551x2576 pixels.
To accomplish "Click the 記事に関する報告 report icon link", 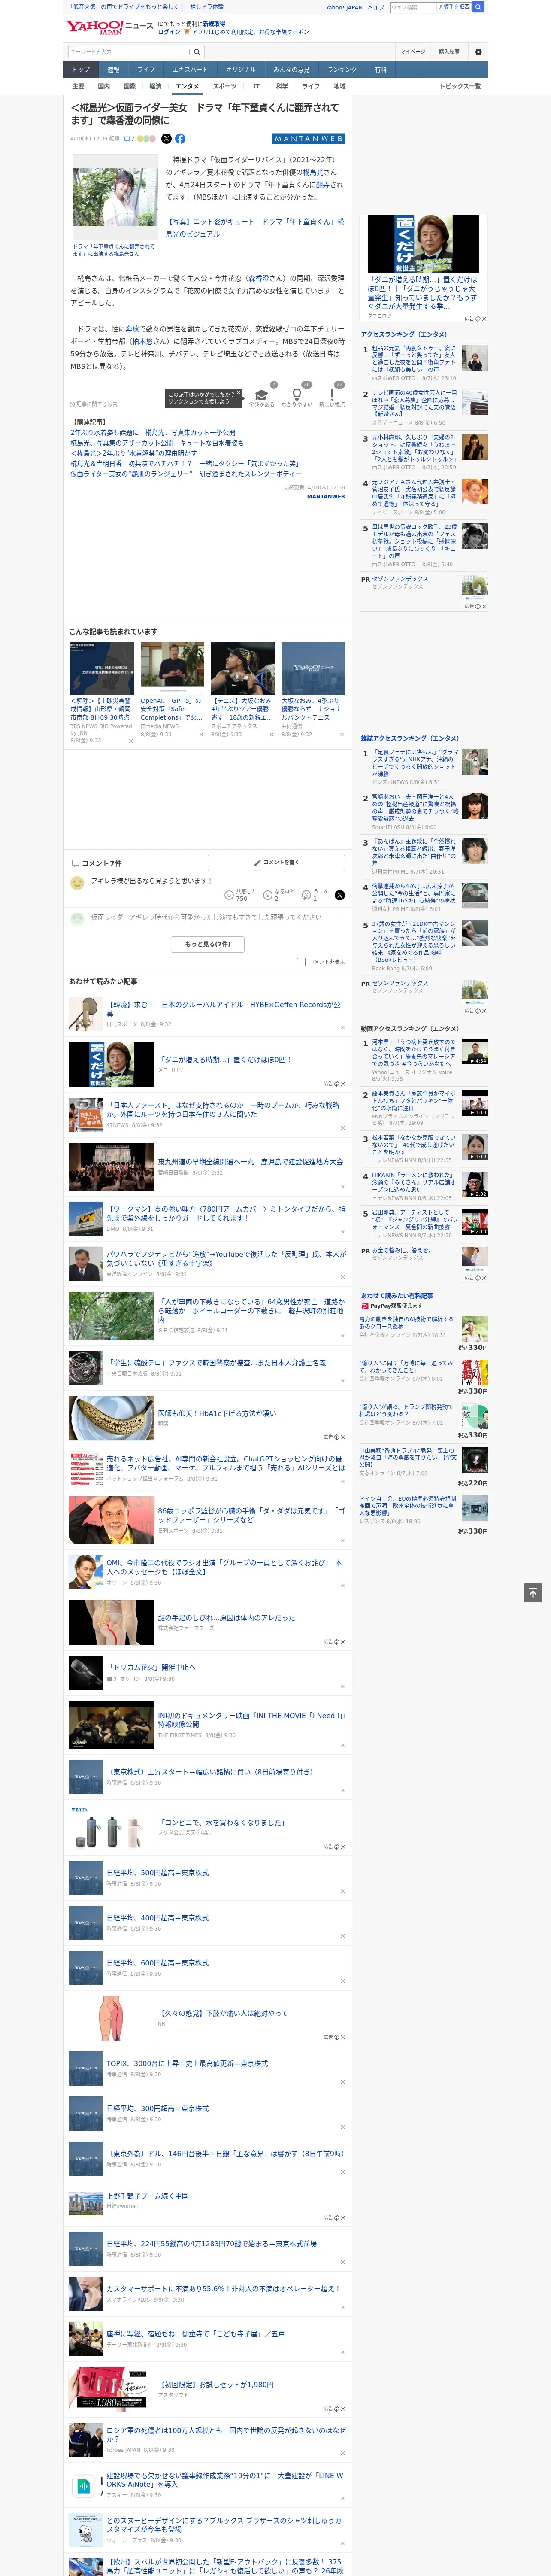I will tap(94, 404).
